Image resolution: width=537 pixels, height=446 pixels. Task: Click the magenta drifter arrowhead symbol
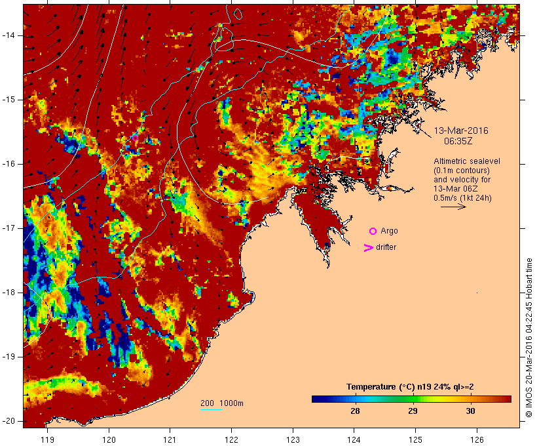369,247
